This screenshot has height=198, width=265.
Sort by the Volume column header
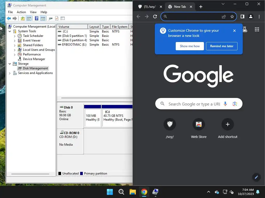click(72, 27)
